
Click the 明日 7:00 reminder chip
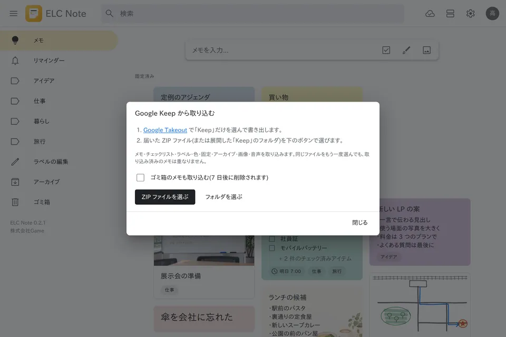(286, 271)
